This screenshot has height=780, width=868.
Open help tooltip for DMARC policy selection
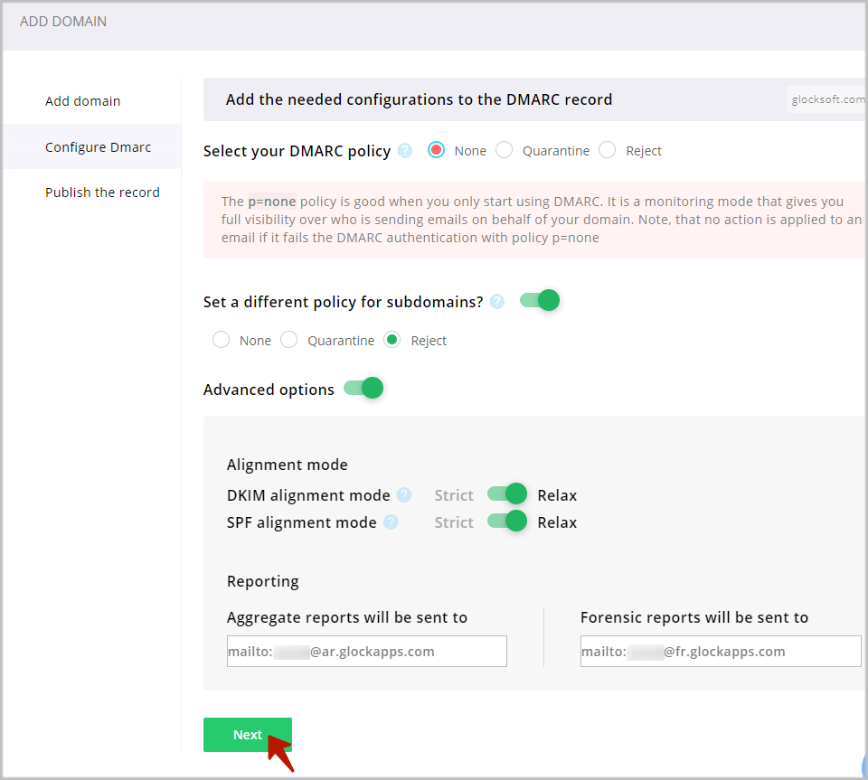(x=404, y=150)
